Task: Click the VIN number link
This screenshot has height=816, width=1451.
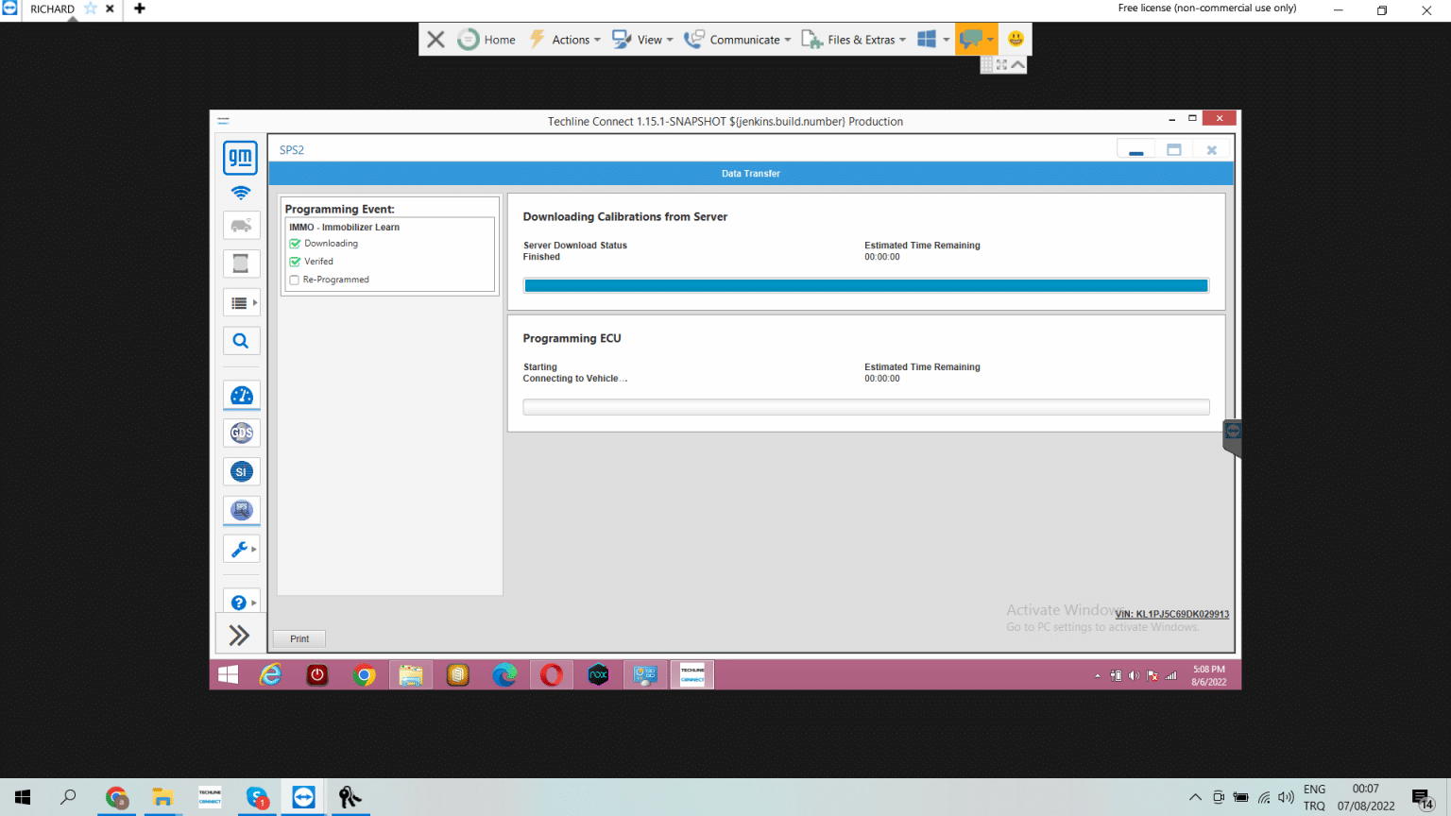Action: pos(1171,614)
